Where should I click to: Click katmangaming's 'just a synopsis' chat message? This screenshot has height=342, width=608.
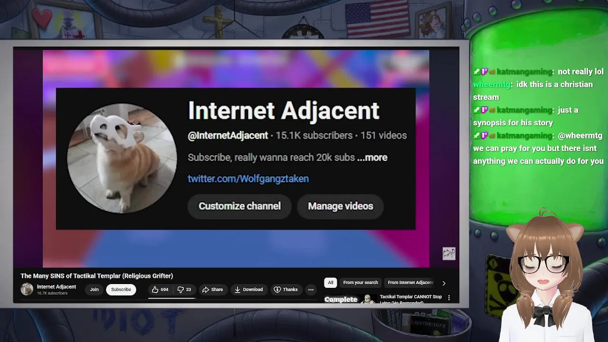click(525, 116)
